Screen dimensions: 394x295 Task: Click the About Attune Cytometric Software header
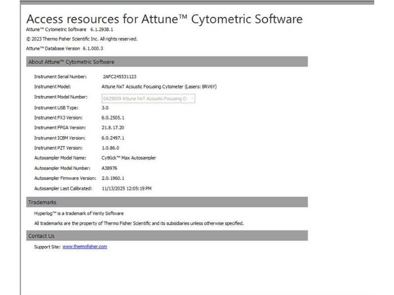71,62
